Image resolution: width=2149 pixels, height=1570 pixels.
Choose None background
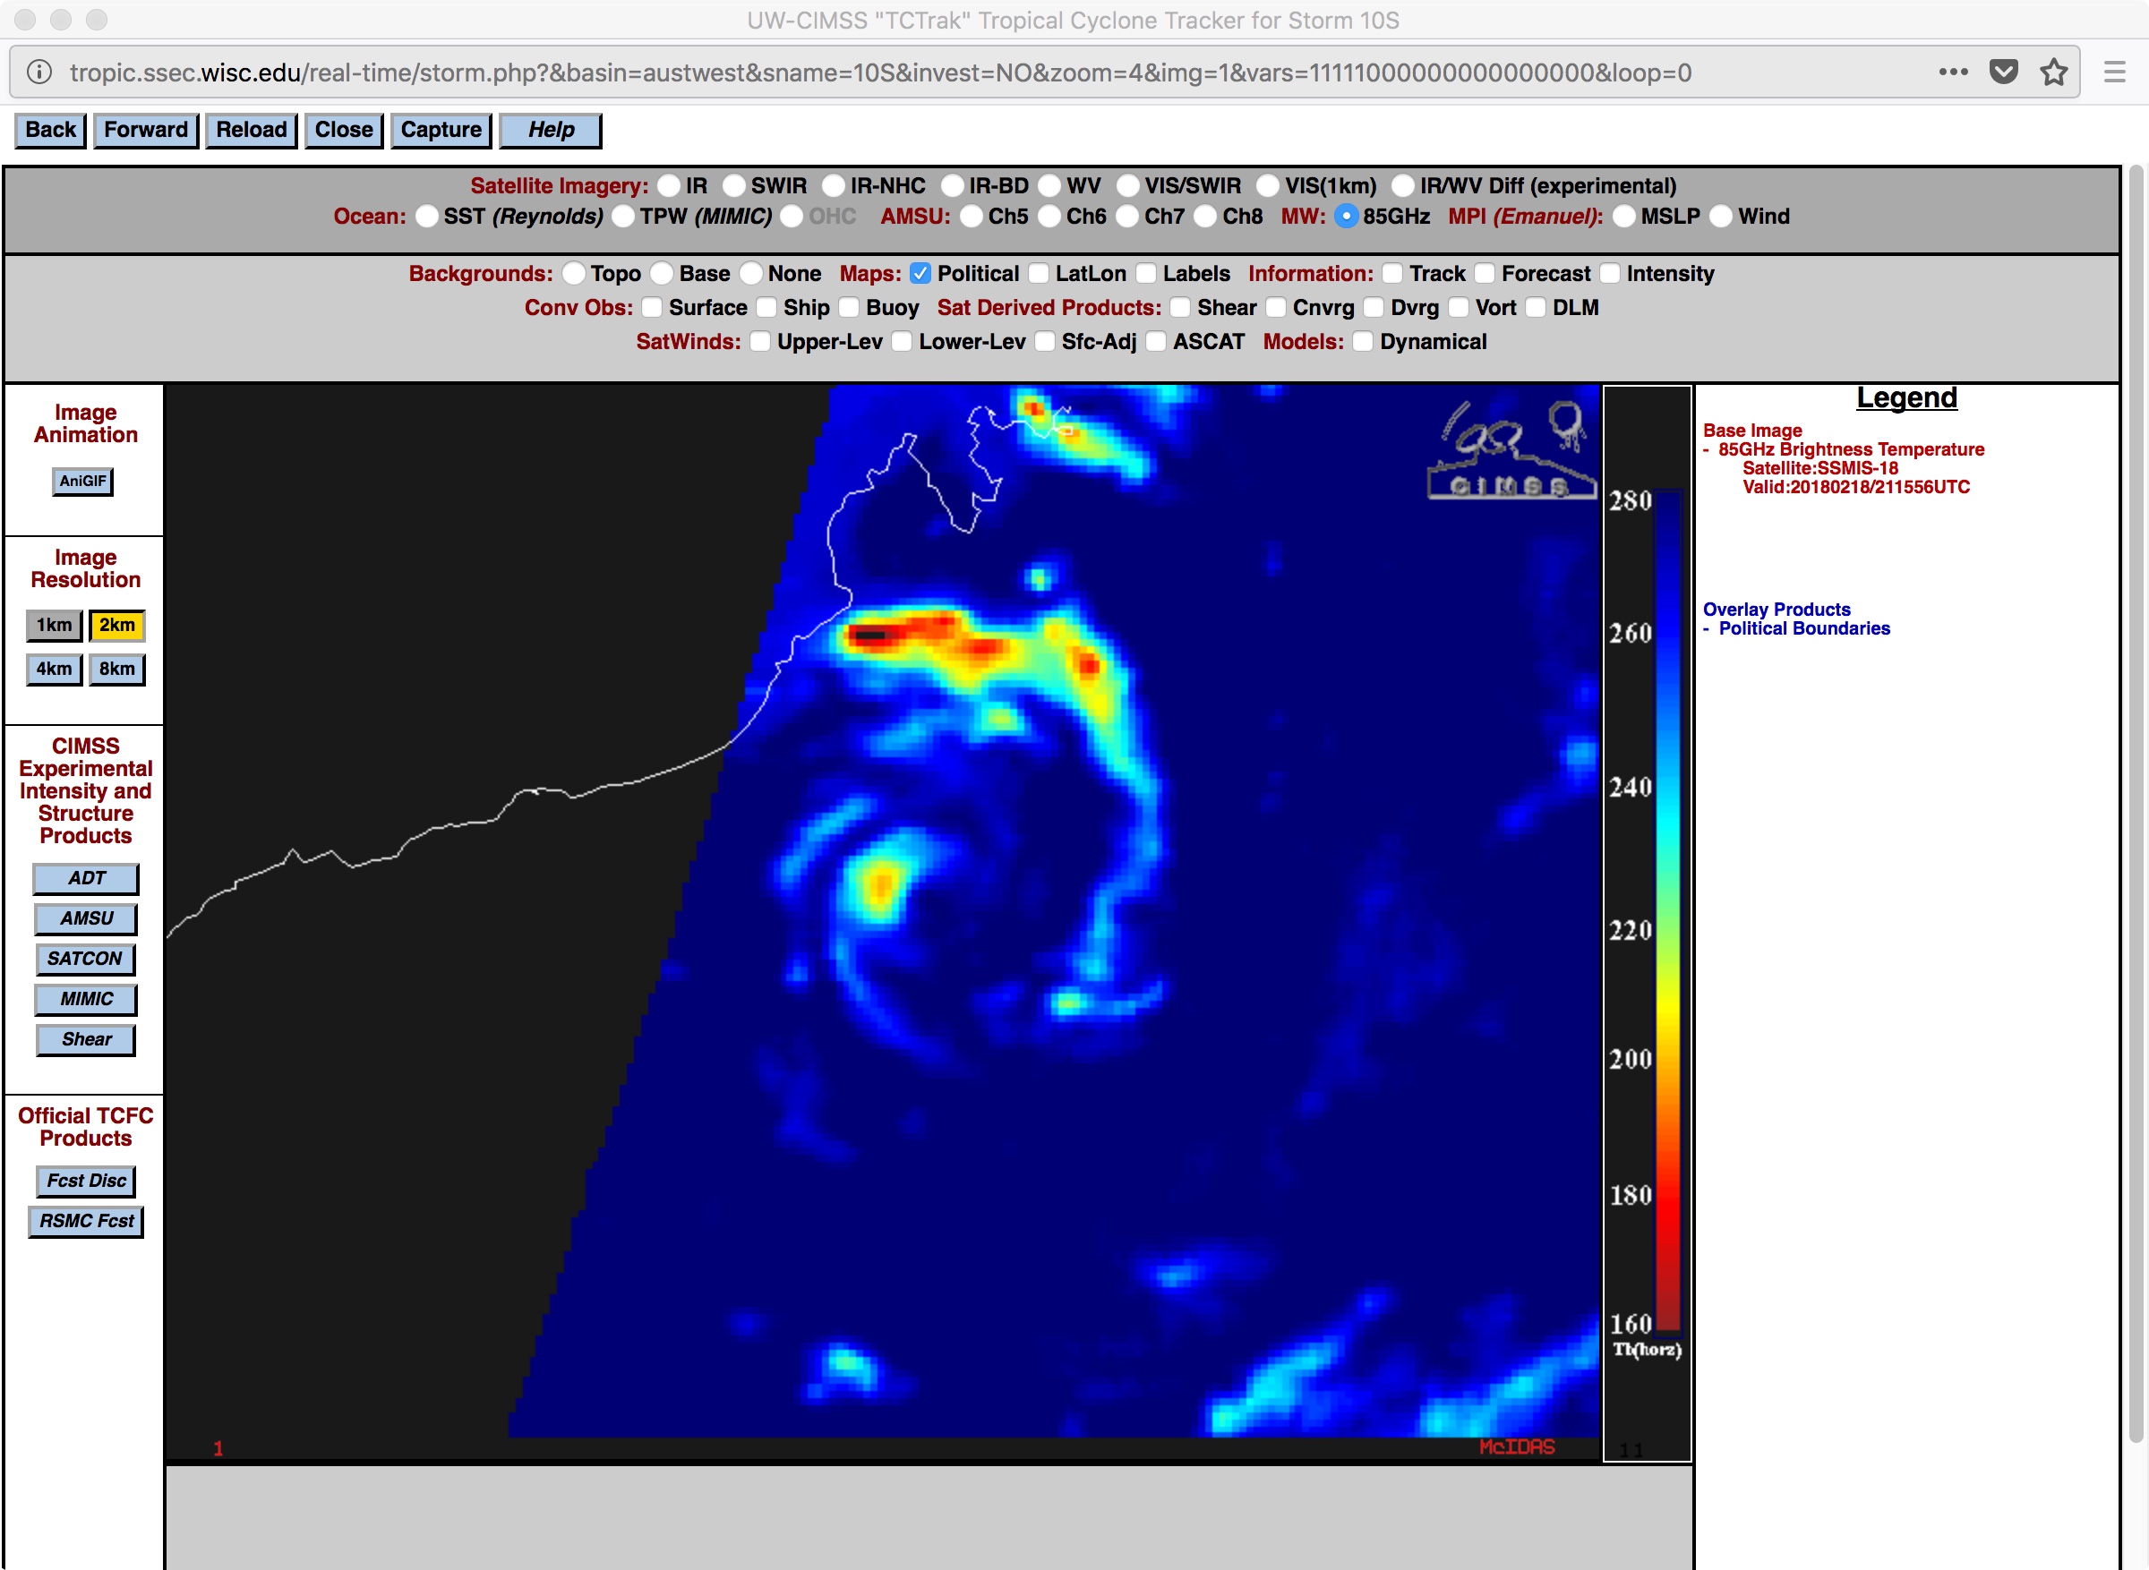click(751, 274)
